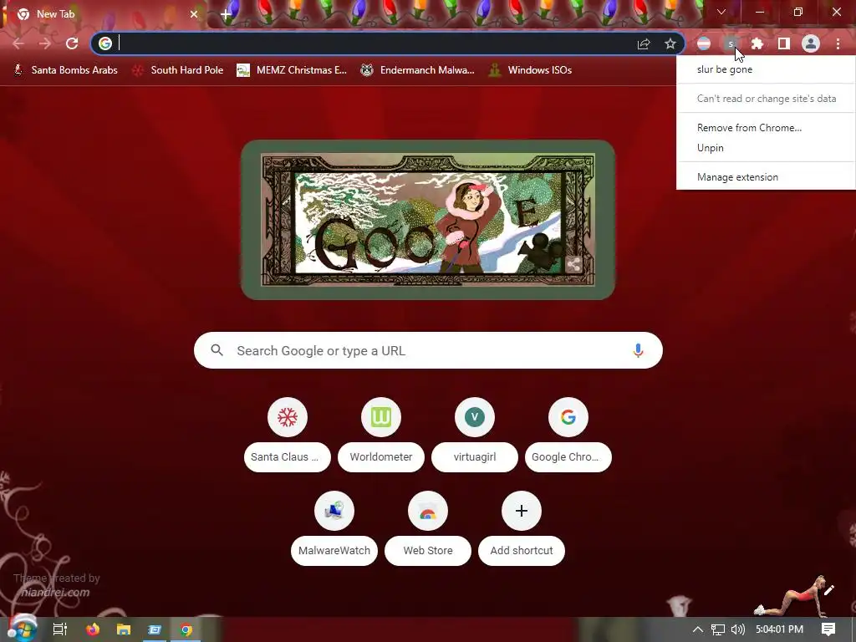Open the notification center icon

point(828,629)
